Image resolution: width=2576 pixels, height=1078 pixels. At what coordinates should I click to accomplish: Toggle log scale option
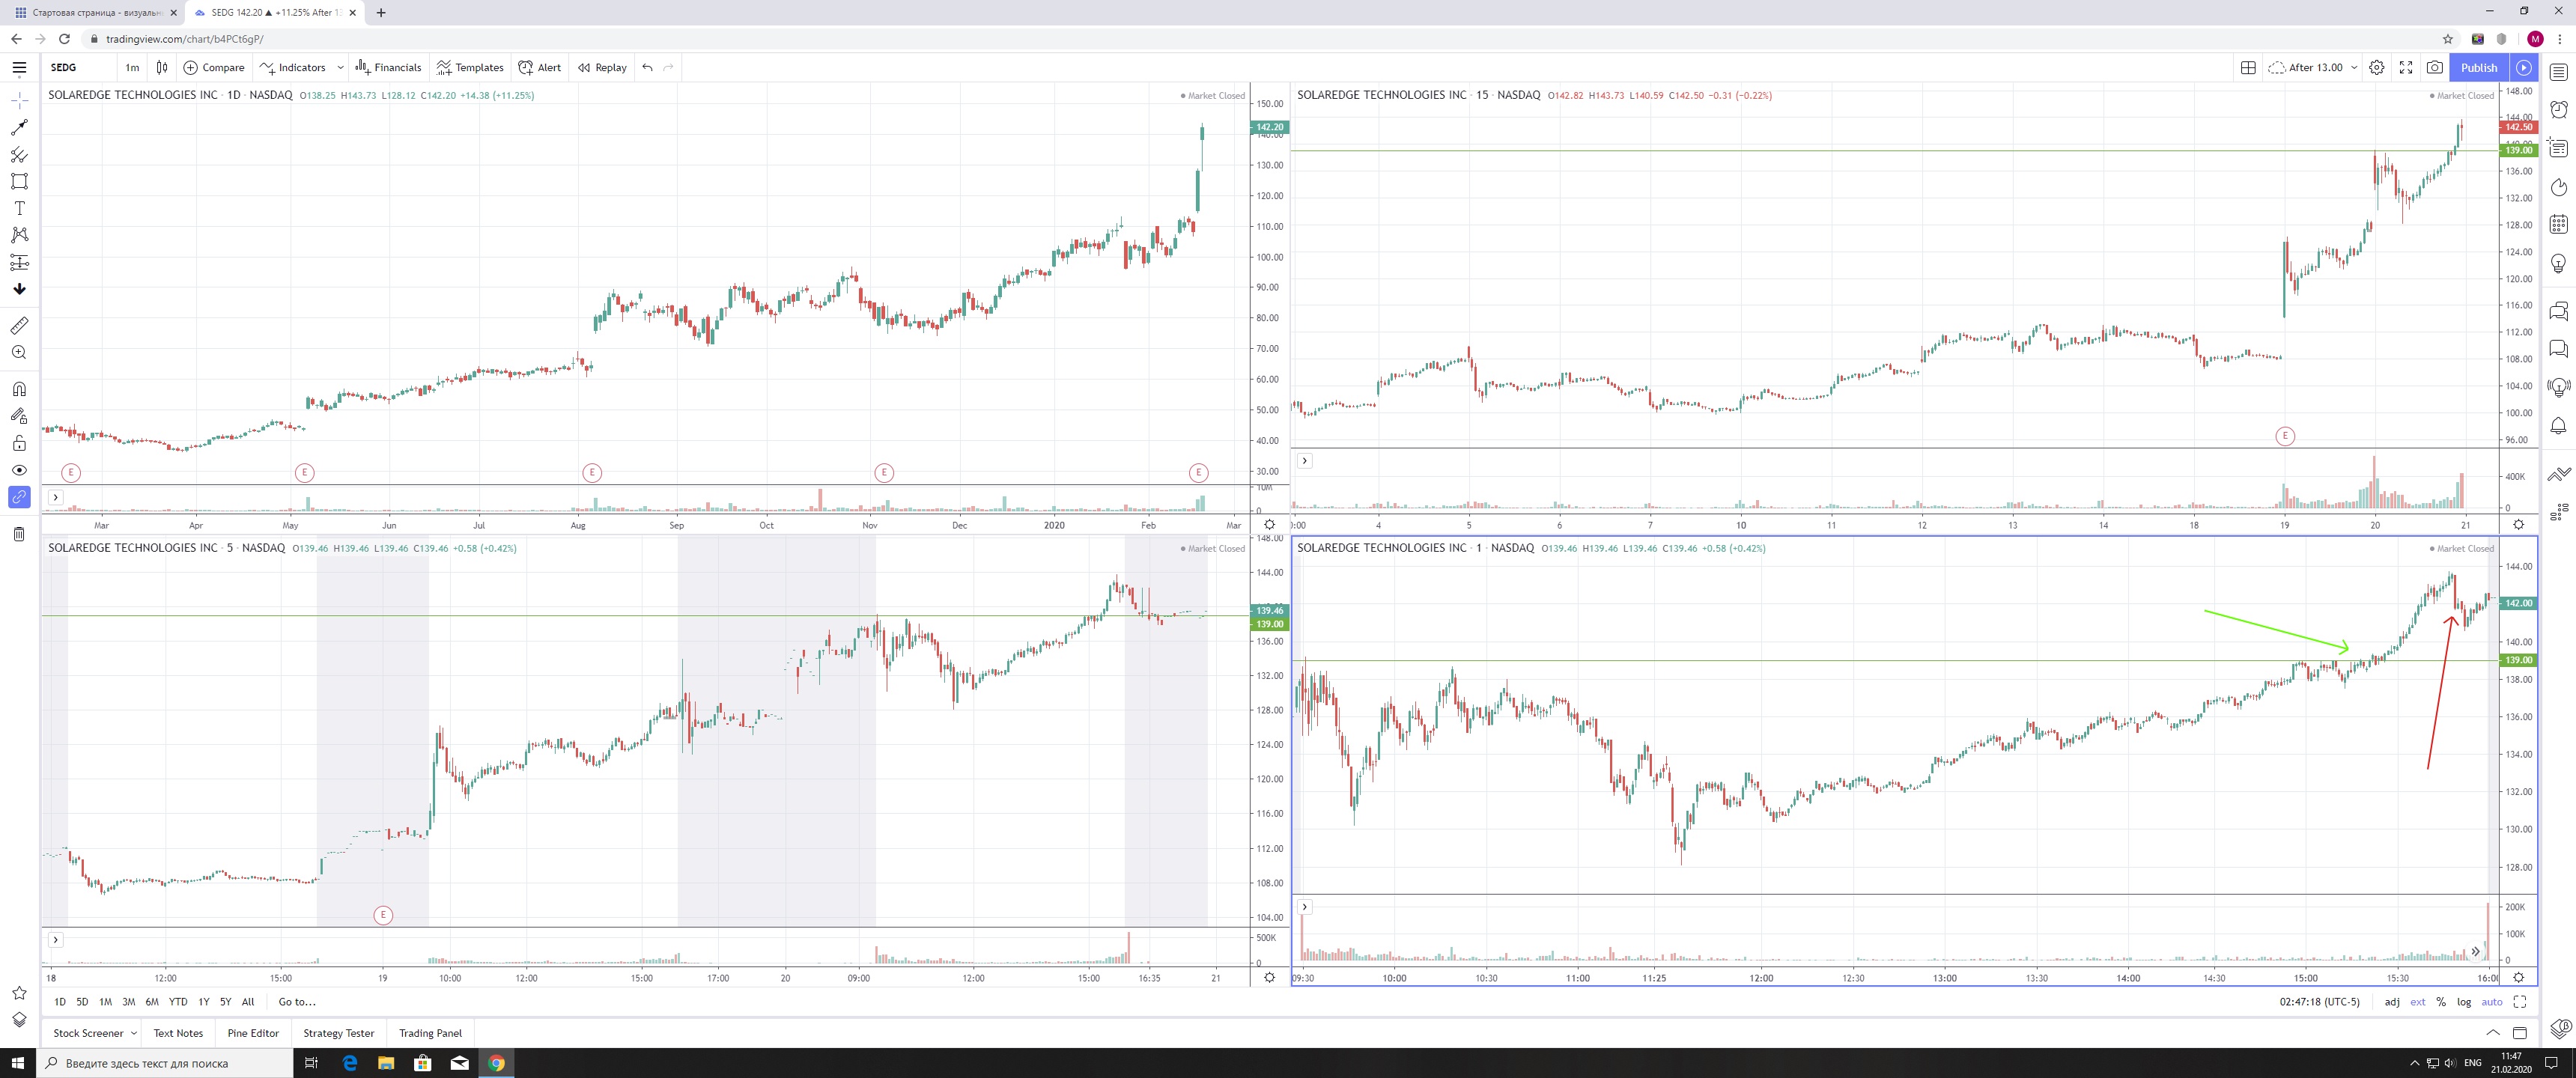coord(2464,1002)
